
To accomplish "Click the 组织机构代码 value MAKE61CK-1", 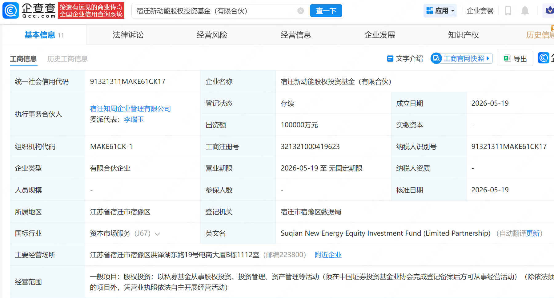I will click(x=111, y=147).
